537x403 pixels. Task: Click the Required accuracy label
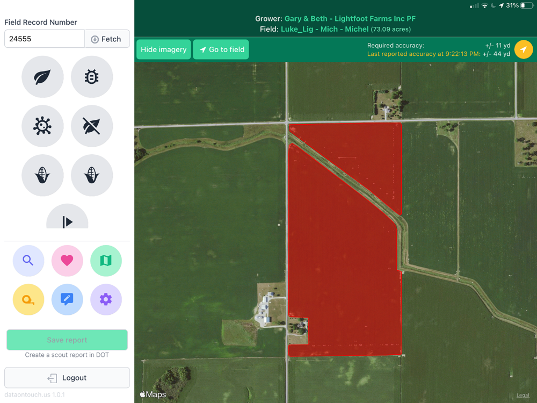coord(396,45)
